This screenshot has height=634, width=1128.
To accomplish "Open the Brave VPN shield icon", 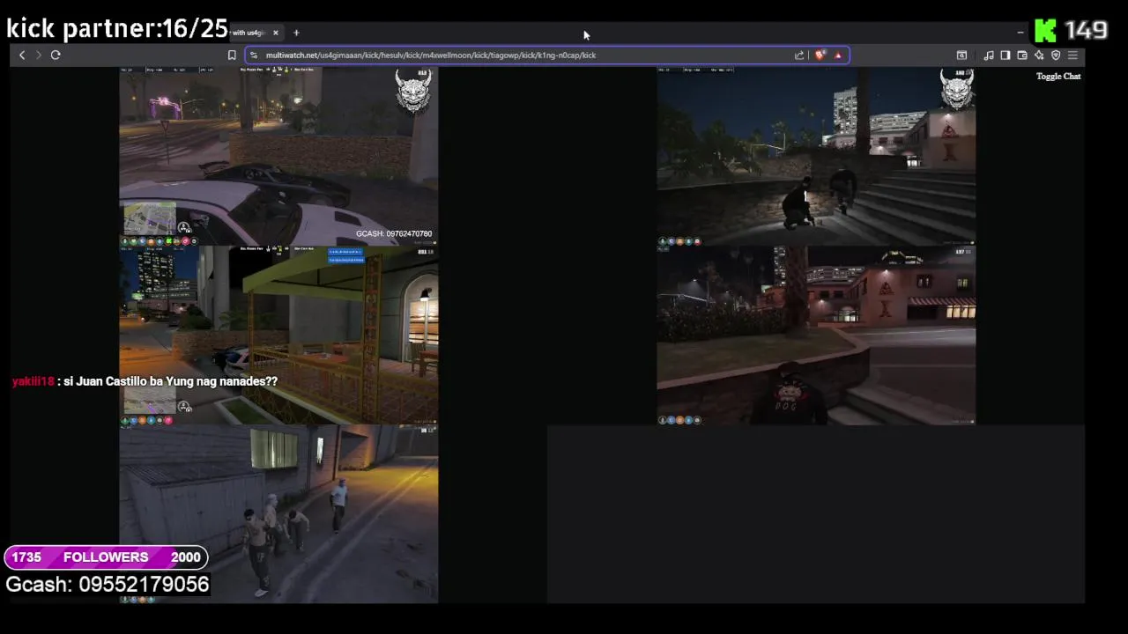I will click(1056, 55).
